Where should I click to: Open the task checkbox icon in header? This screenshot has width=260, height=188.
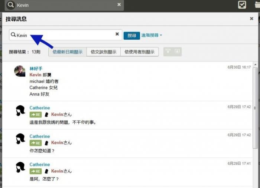(242, 5)
